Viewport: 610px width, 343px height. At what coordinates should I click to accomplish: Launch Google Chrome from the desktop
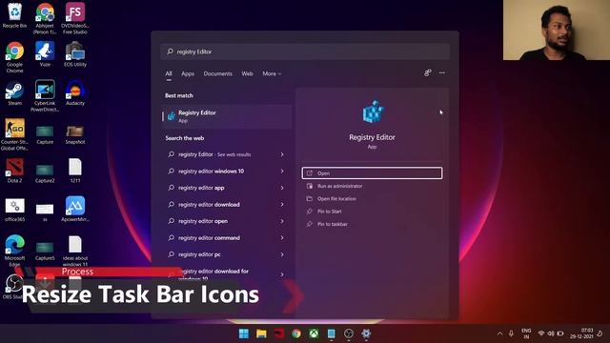pyautogui.click(x=14, y=57)
